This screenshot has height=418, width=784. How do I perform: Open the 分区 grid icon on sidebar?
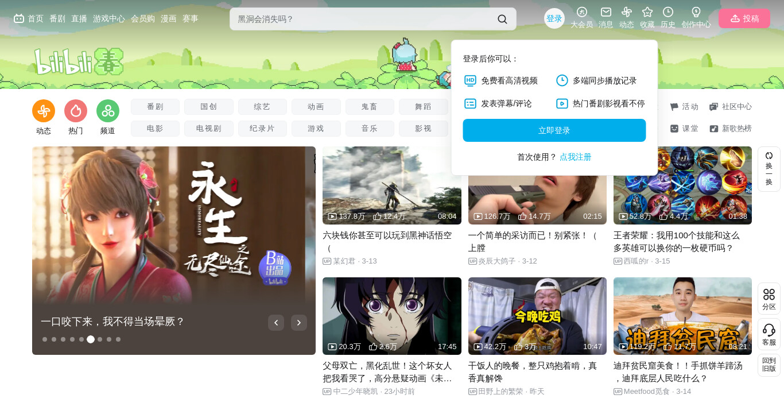769,299
